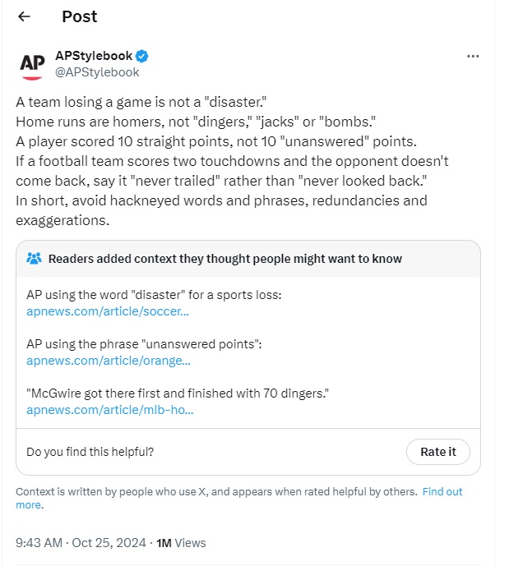The image size is (509, 566).
Task: Click the AP profile avatar
Action: click(32, 64)
